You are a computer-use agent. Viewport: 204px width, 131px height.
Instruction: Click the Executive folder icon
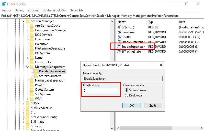(x=32, y=44)
